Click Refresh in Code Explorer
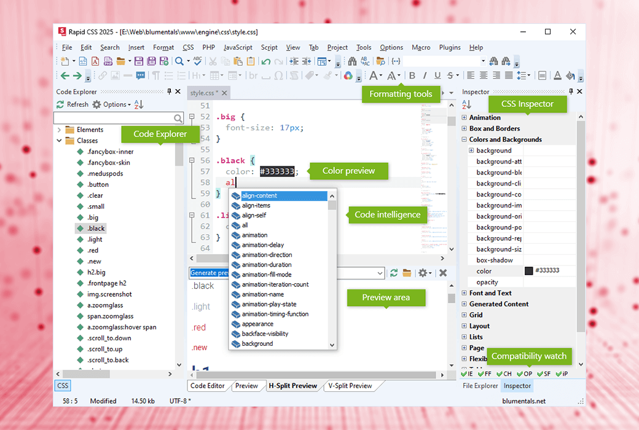Screen dimensions: 639x430 (x=73, y=104)
